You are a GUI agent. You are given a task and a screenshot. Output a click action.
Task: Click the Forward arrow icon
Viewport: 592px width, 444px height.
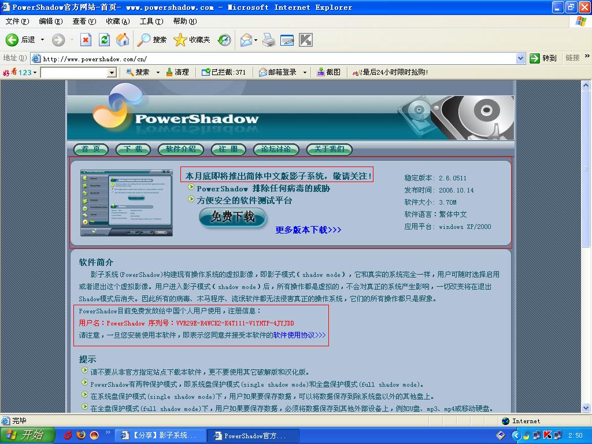pyautogui.click(x=58, y=40)
